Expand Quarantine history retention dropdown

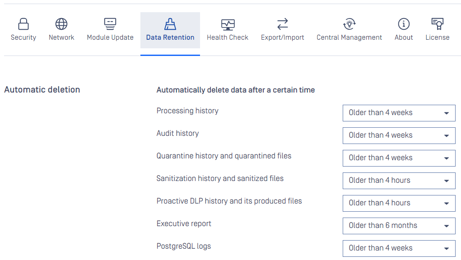[x=399, y=158]
